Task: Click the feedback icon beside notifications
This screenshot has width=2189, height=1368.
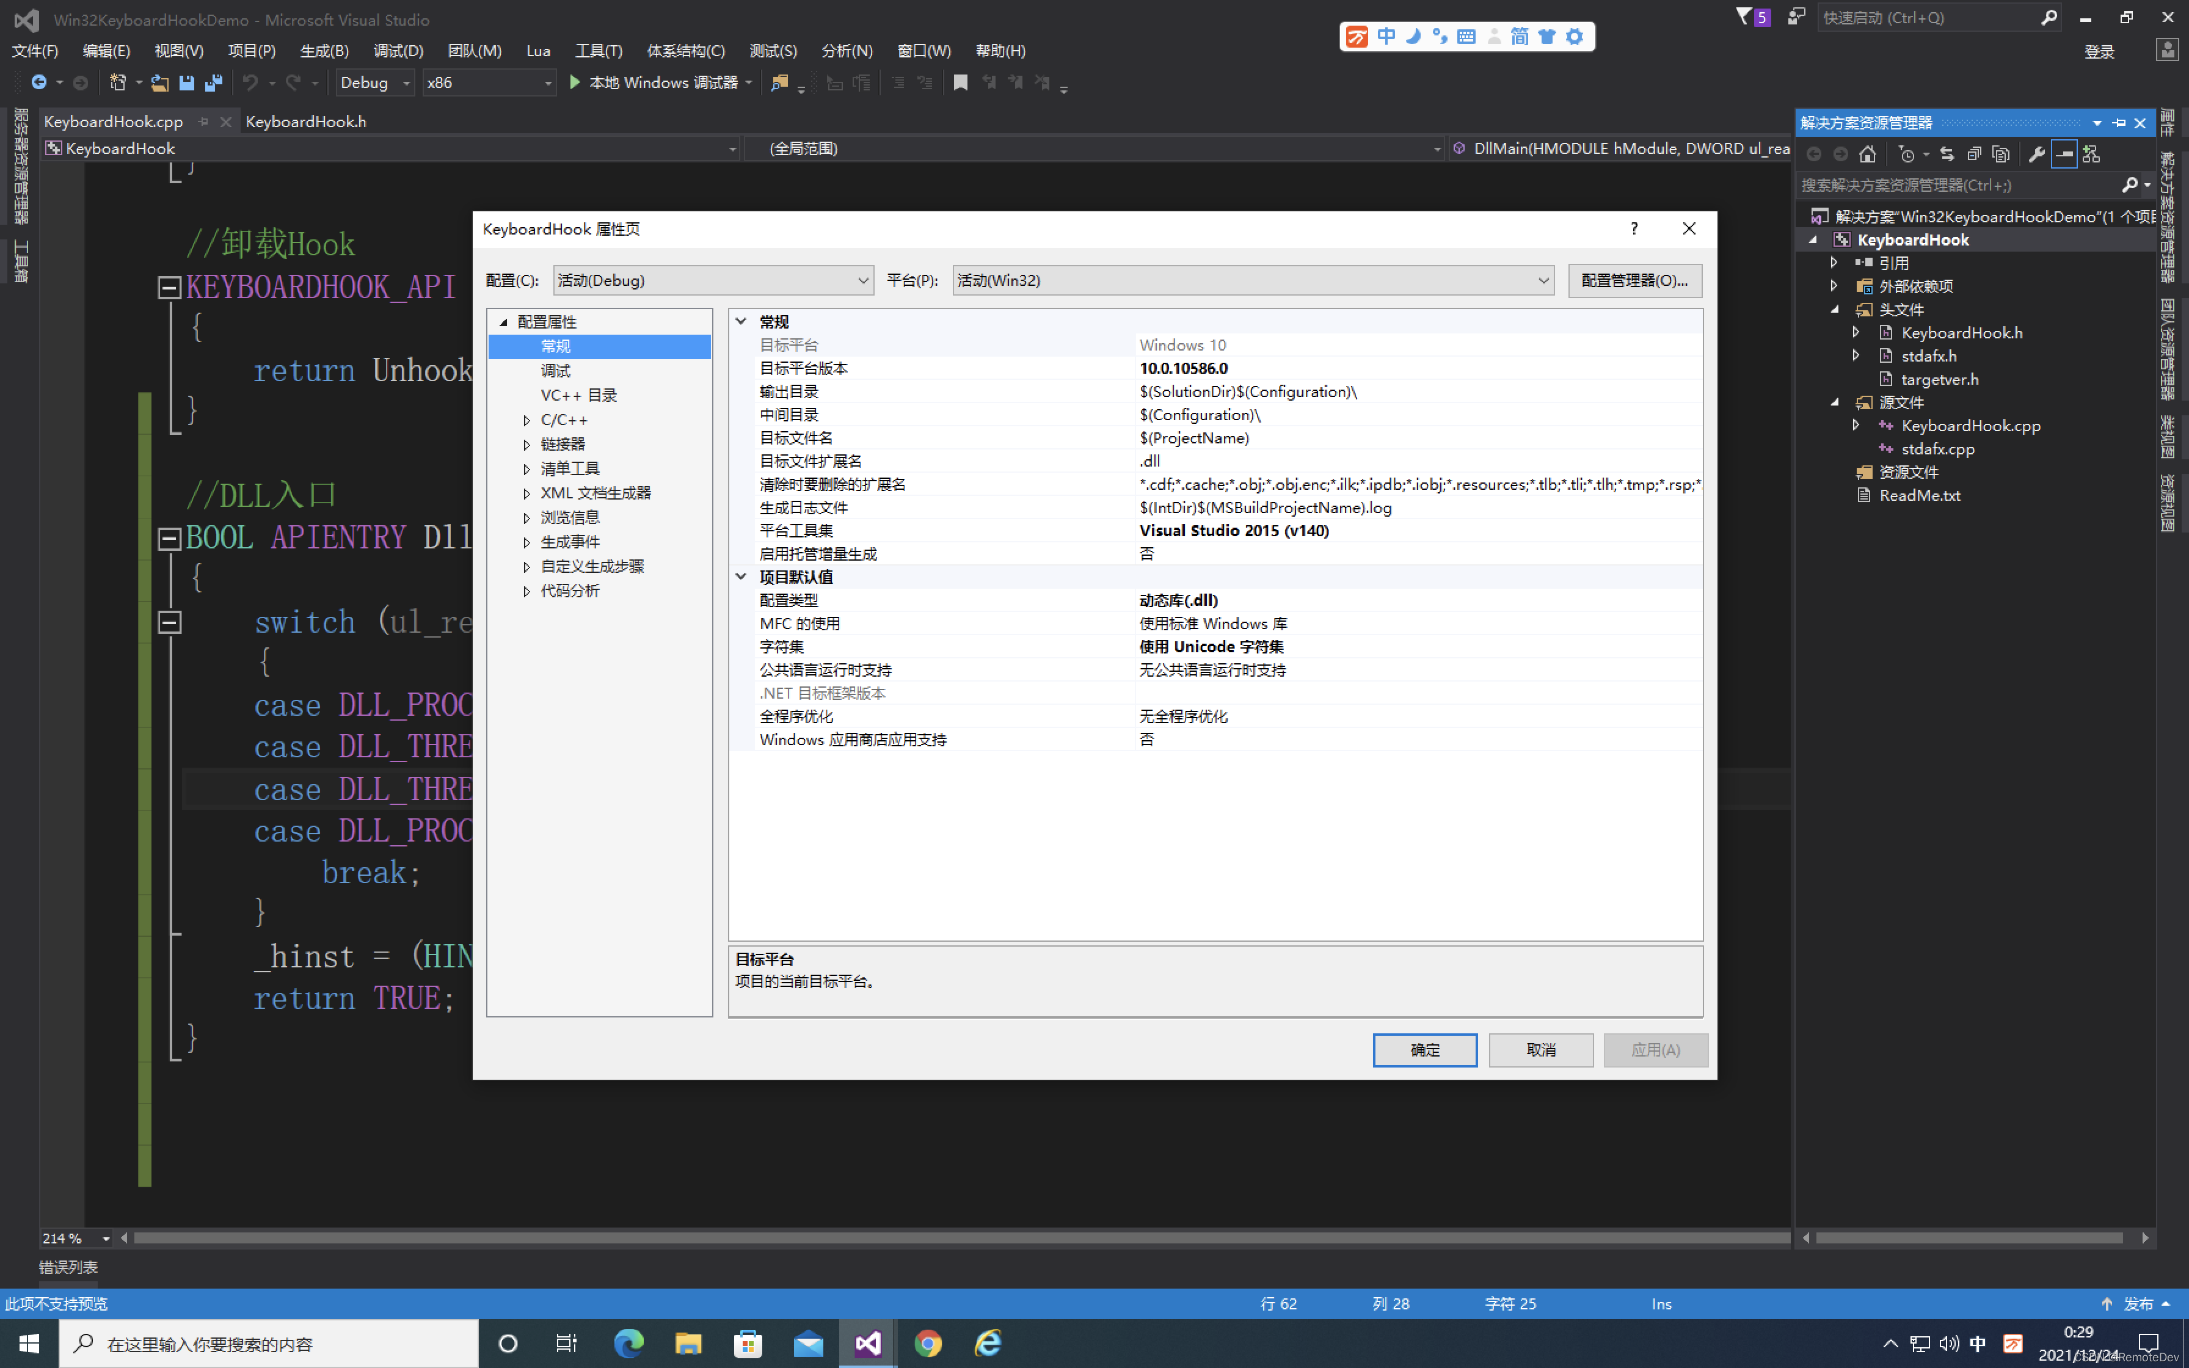Action: point(1796,16)
